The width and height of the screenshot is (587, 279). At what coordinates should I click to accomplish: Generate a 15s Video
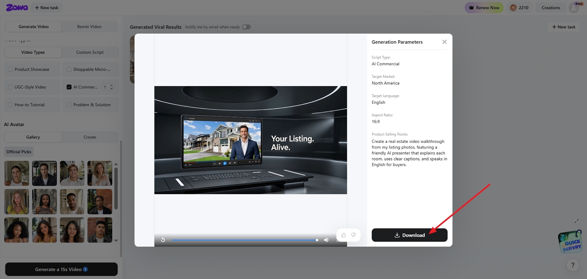pyautogui.click(x=61, y=270)
